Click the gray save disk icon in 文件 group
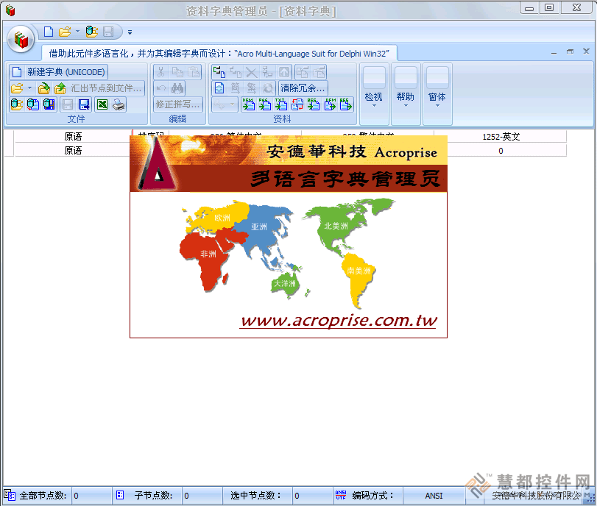The image size is (597, 506). pyautogui.click(x=68, y=104)
